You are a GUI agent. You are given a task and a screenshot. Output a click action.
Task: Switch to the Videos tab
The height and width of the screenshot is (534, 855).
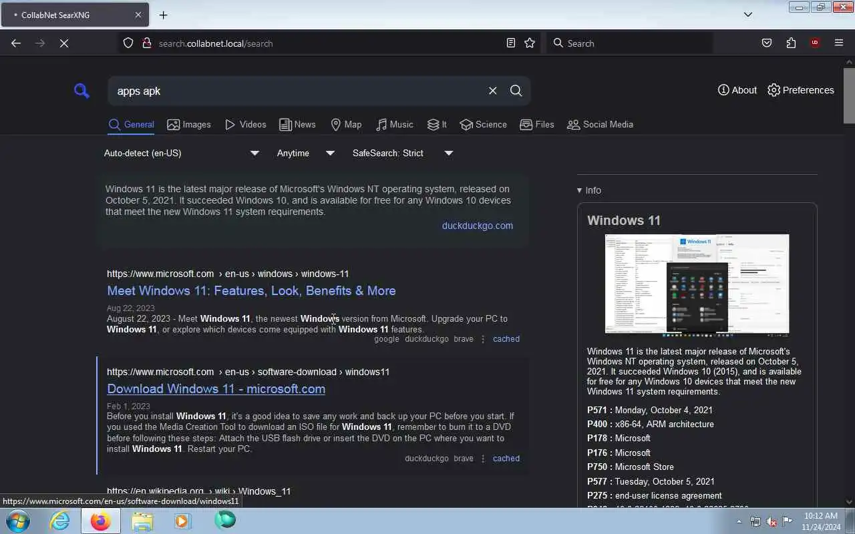[x=245, y=125]
